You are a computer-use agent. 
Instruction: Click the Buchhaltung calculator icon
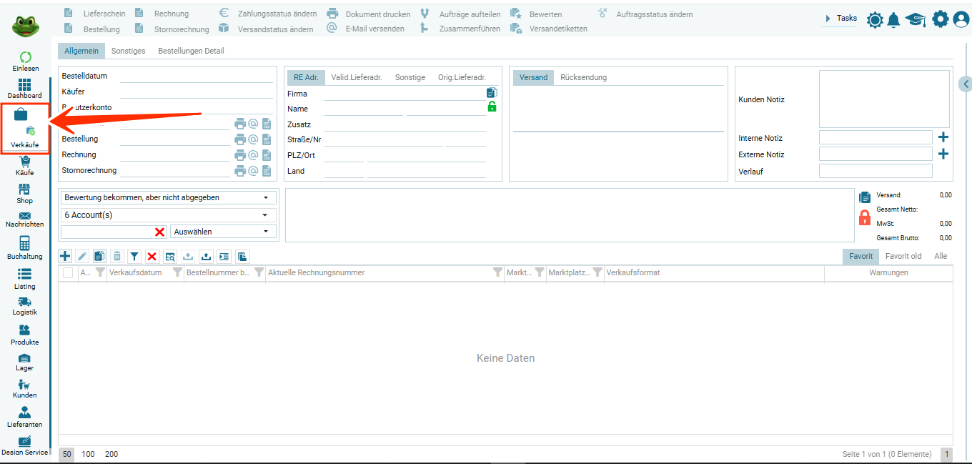tap(24, 243)
